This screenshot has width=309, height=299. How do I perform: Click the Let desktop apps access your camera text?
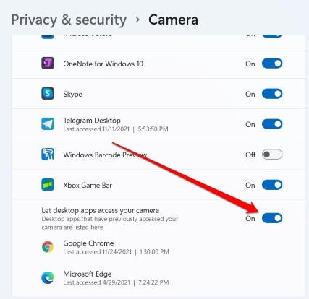pos(100,210)
